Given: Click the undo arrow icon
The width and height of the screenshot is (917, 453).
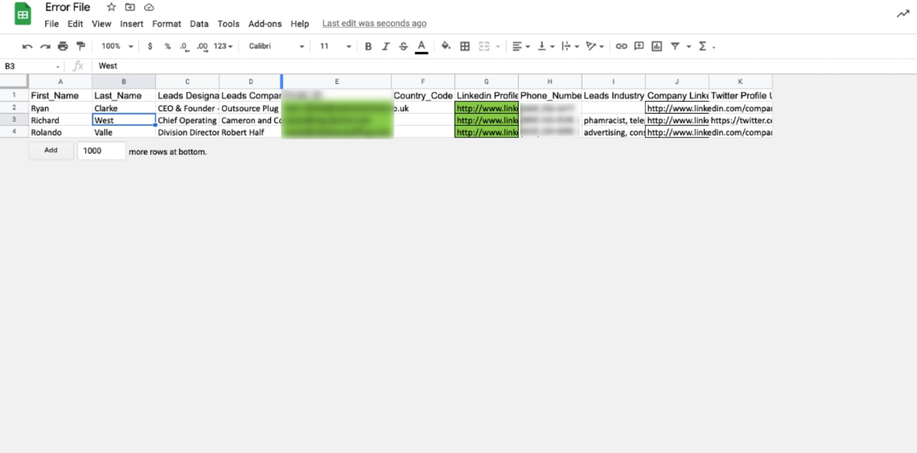Looking at the screenshot, I should pos(27,46).
